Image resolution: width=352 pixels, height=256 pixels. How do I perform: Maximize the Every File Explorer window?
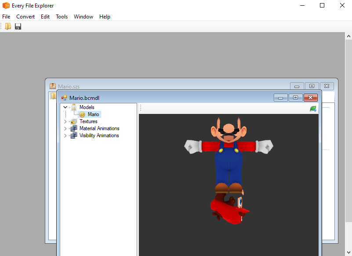[322, 5]
